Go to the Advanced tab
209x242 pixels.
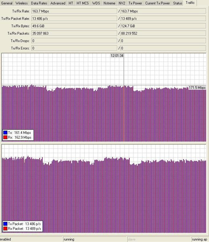(58, 3)
